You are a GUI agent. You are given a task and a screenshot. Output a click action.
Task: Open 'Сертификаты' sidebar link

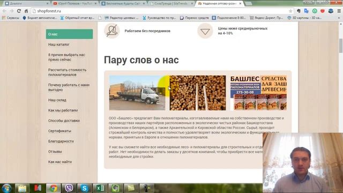coord(59,131)
